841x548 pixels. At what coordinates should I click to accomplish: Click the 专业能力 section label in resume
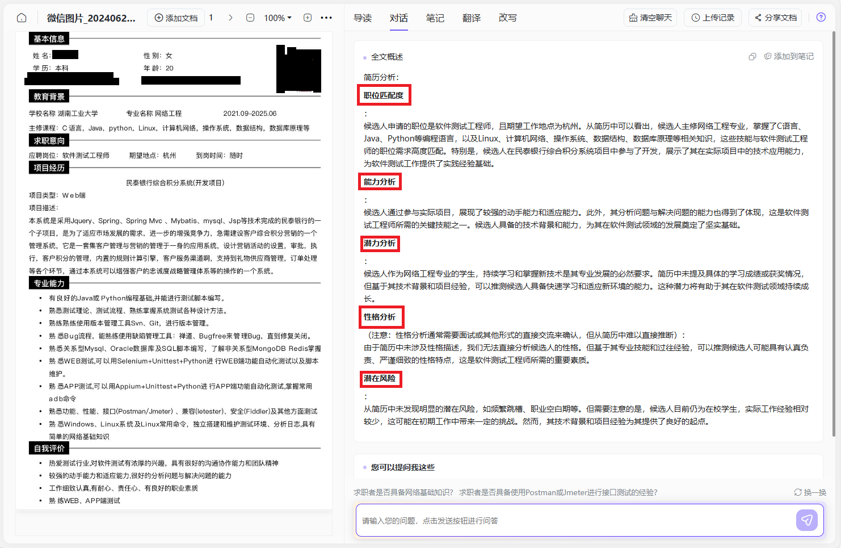[49, 283]
